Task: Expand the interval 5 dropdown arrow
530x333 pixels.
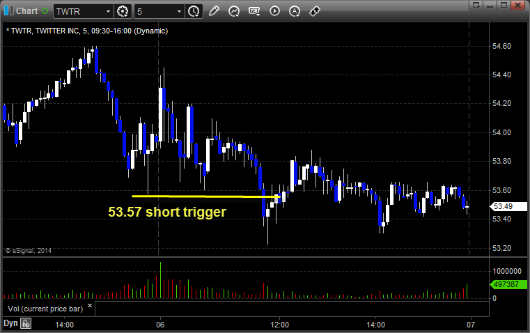Action: (179, 11)
